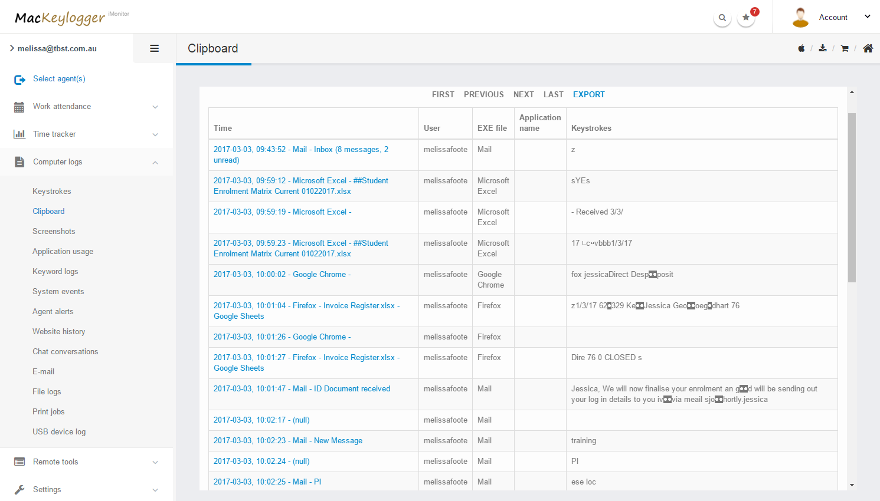The height and width of the screenshot is (501, 880).
Task: Open the 10:01:47 Mail ID Document received entry
Action: click(302, 389)
